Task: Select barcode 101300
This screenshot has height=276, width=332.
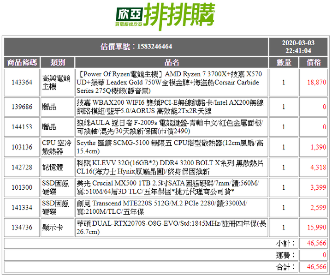Action: (x=22, y=187)
